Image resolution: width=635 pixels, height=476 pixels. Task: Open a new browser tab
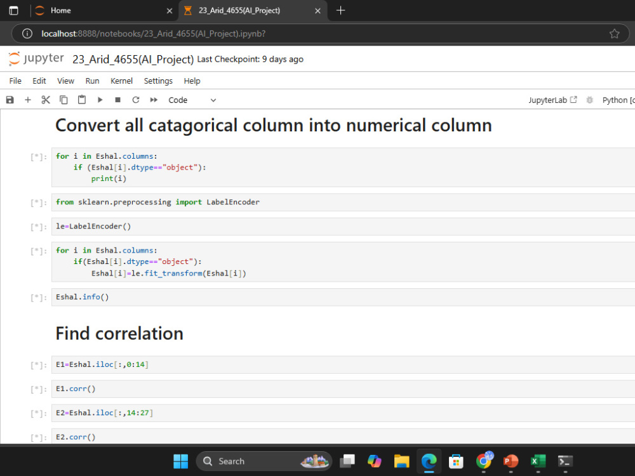(340, 11)
